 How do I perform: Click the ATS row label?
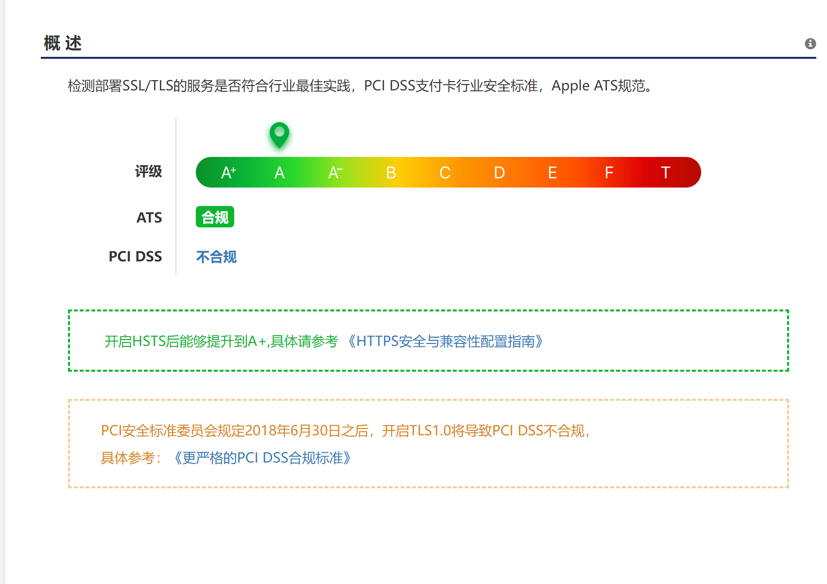point(149,218)
